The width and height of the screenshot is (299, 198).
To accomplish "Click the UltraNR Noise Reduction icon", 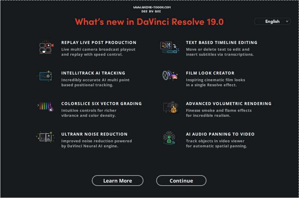I will (45, 137).
